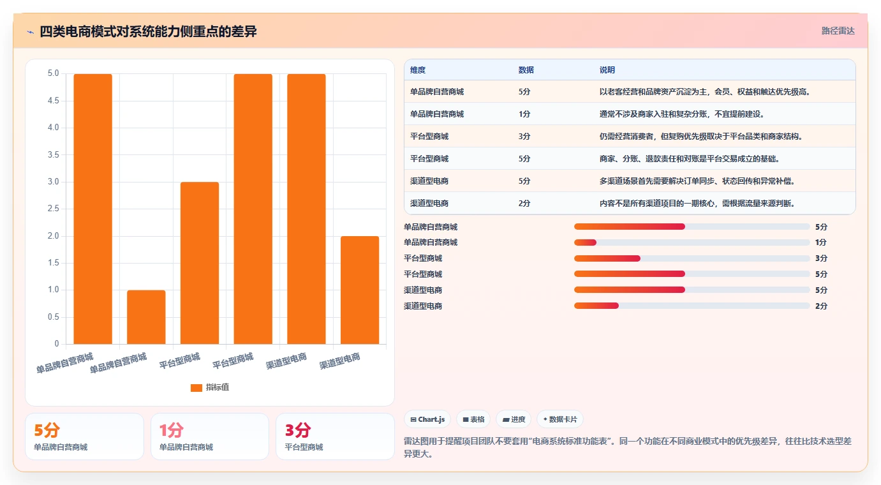
Task: Click the description 仍需经营消费者，但复购优先级取决于平台品类
Action: pyautogui.click(x=701, y=137)
